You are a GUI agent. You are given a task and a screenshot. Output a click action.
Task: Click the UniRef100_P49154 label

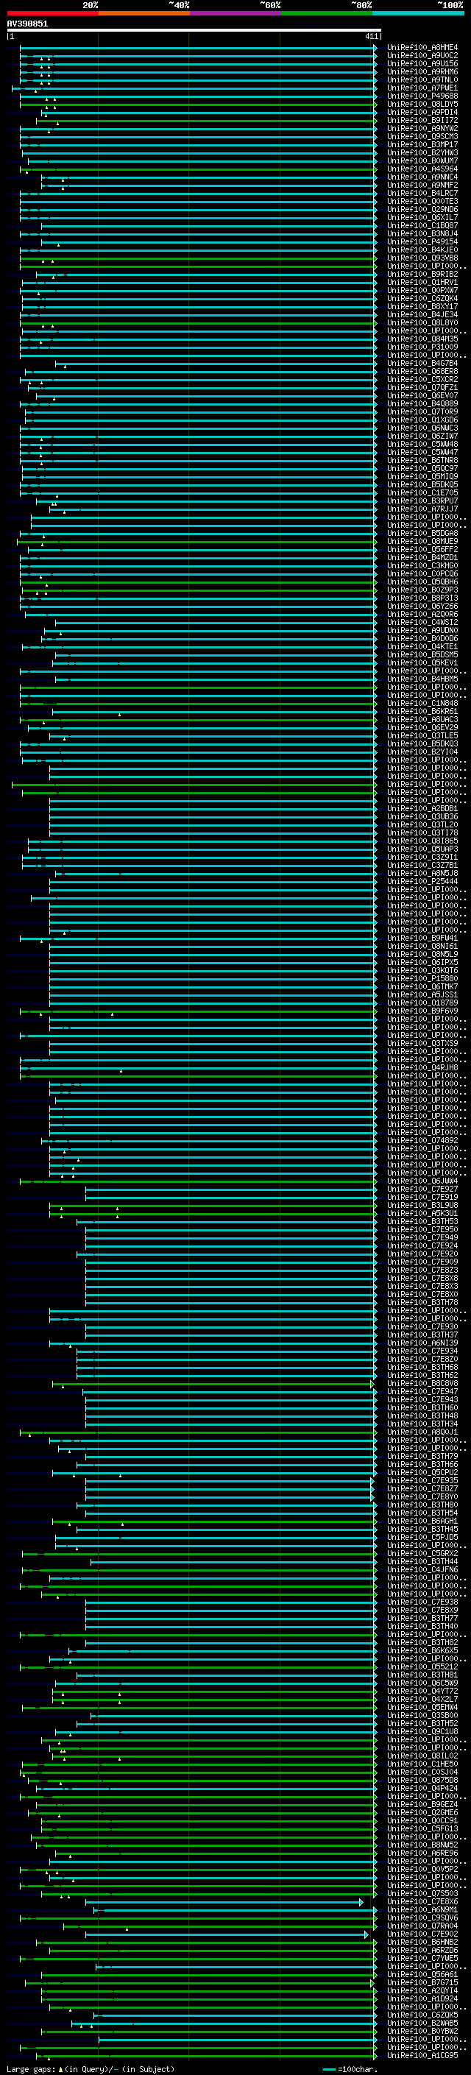[x=422, y=241]
